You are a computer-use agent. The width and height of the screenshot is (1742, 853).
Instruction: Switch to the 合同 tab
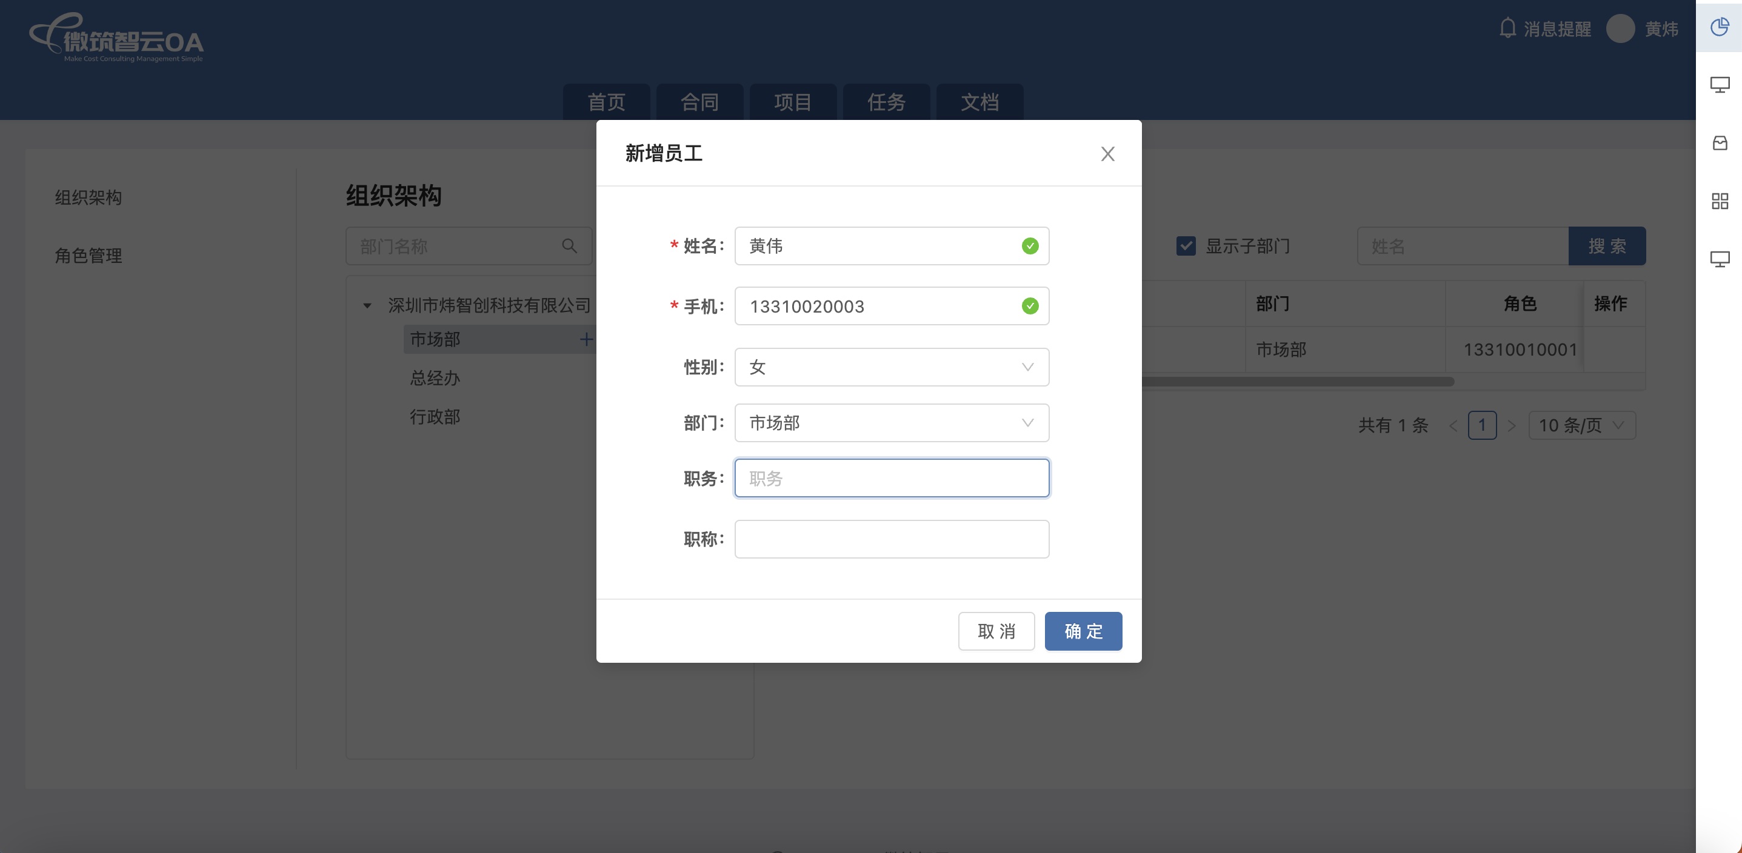699,102
